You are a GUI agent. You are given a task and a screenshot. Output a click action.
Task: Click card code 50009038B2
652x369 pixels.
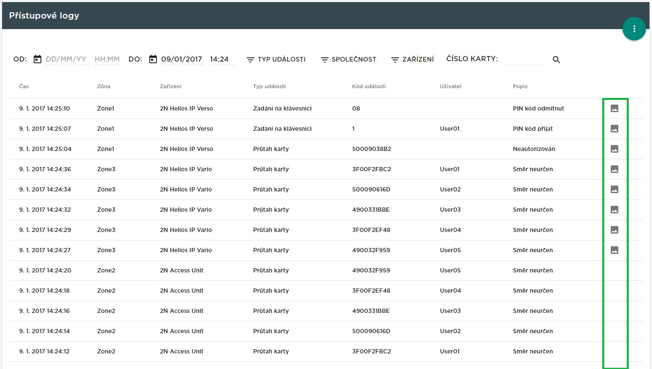point(372,149)
